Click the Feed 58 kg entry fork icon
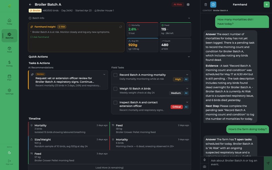272x170 pixels. pos(113,125)
